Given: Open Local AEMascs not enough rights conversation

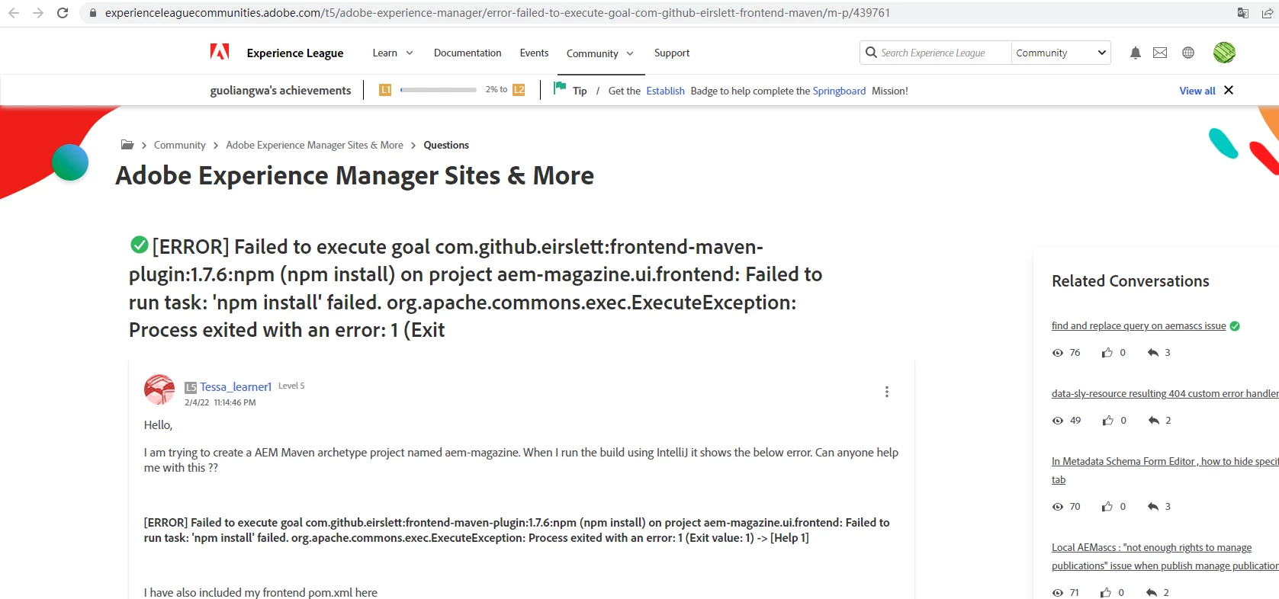Looking at the screenshot, I should [1165, 556].
